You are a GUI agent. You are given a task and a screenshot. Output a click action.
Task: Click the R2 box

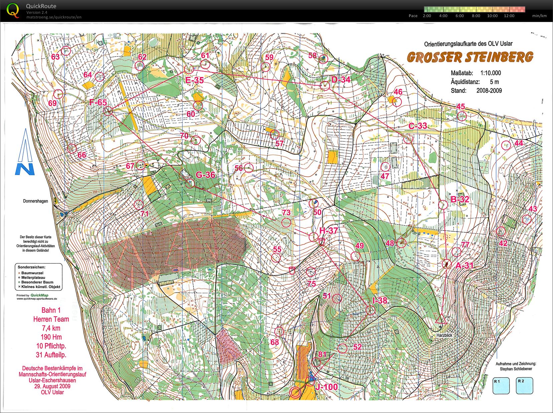[x=524, y=386]
